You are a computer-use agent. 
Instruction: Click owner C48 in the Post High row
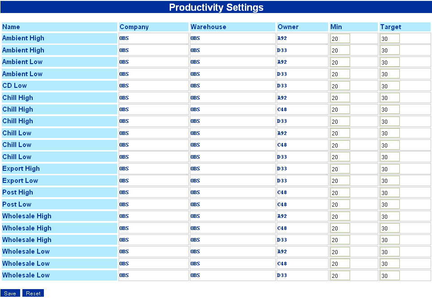[x=282, y=192]
